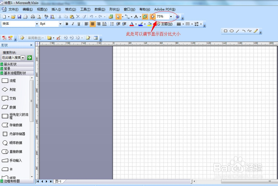Click the Cut scissors icon
Image resolution: width=278 pixels, height=186 pixels.
tap(60, 17)
